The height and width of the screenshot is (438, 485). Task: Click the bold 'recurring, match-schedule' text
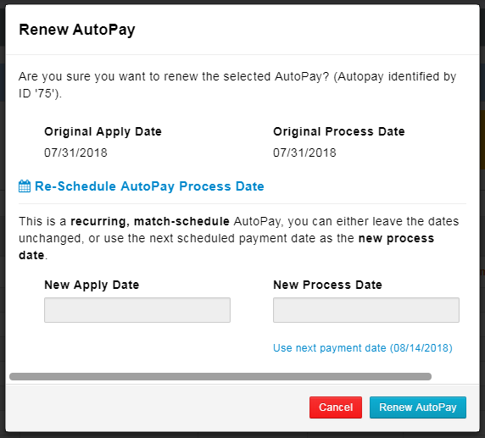pyautogui.click(x=150, y=222)
